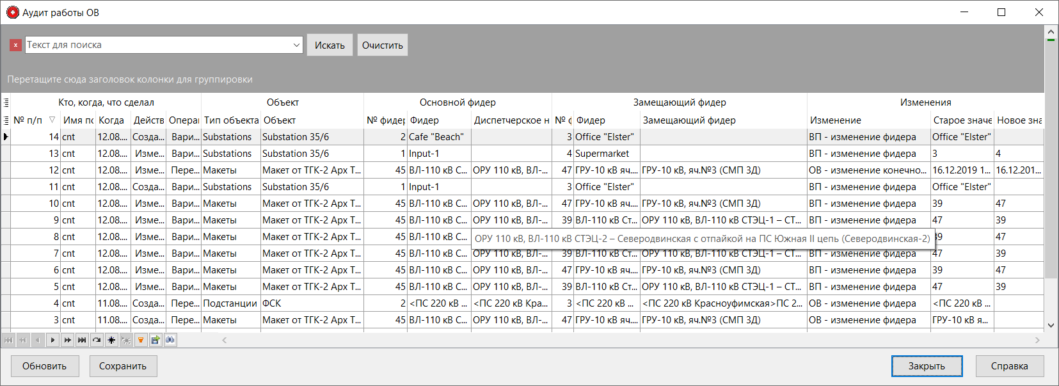1059x386 pixels.
Task: Click Input-1 feeder cell in row 11
Action: [x=439, y=187]
